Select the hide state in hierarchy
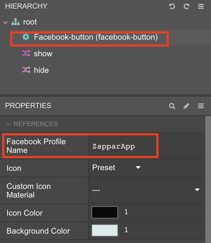This screenshot has height=243, width=211. [41, 70]
